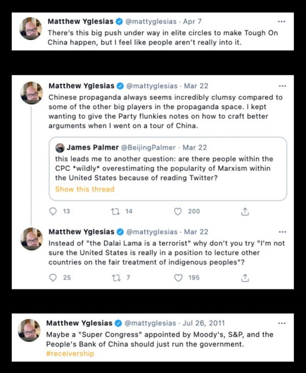Like the Chinese propaganda tweet

pyautogui.click(x=178, y=211)
